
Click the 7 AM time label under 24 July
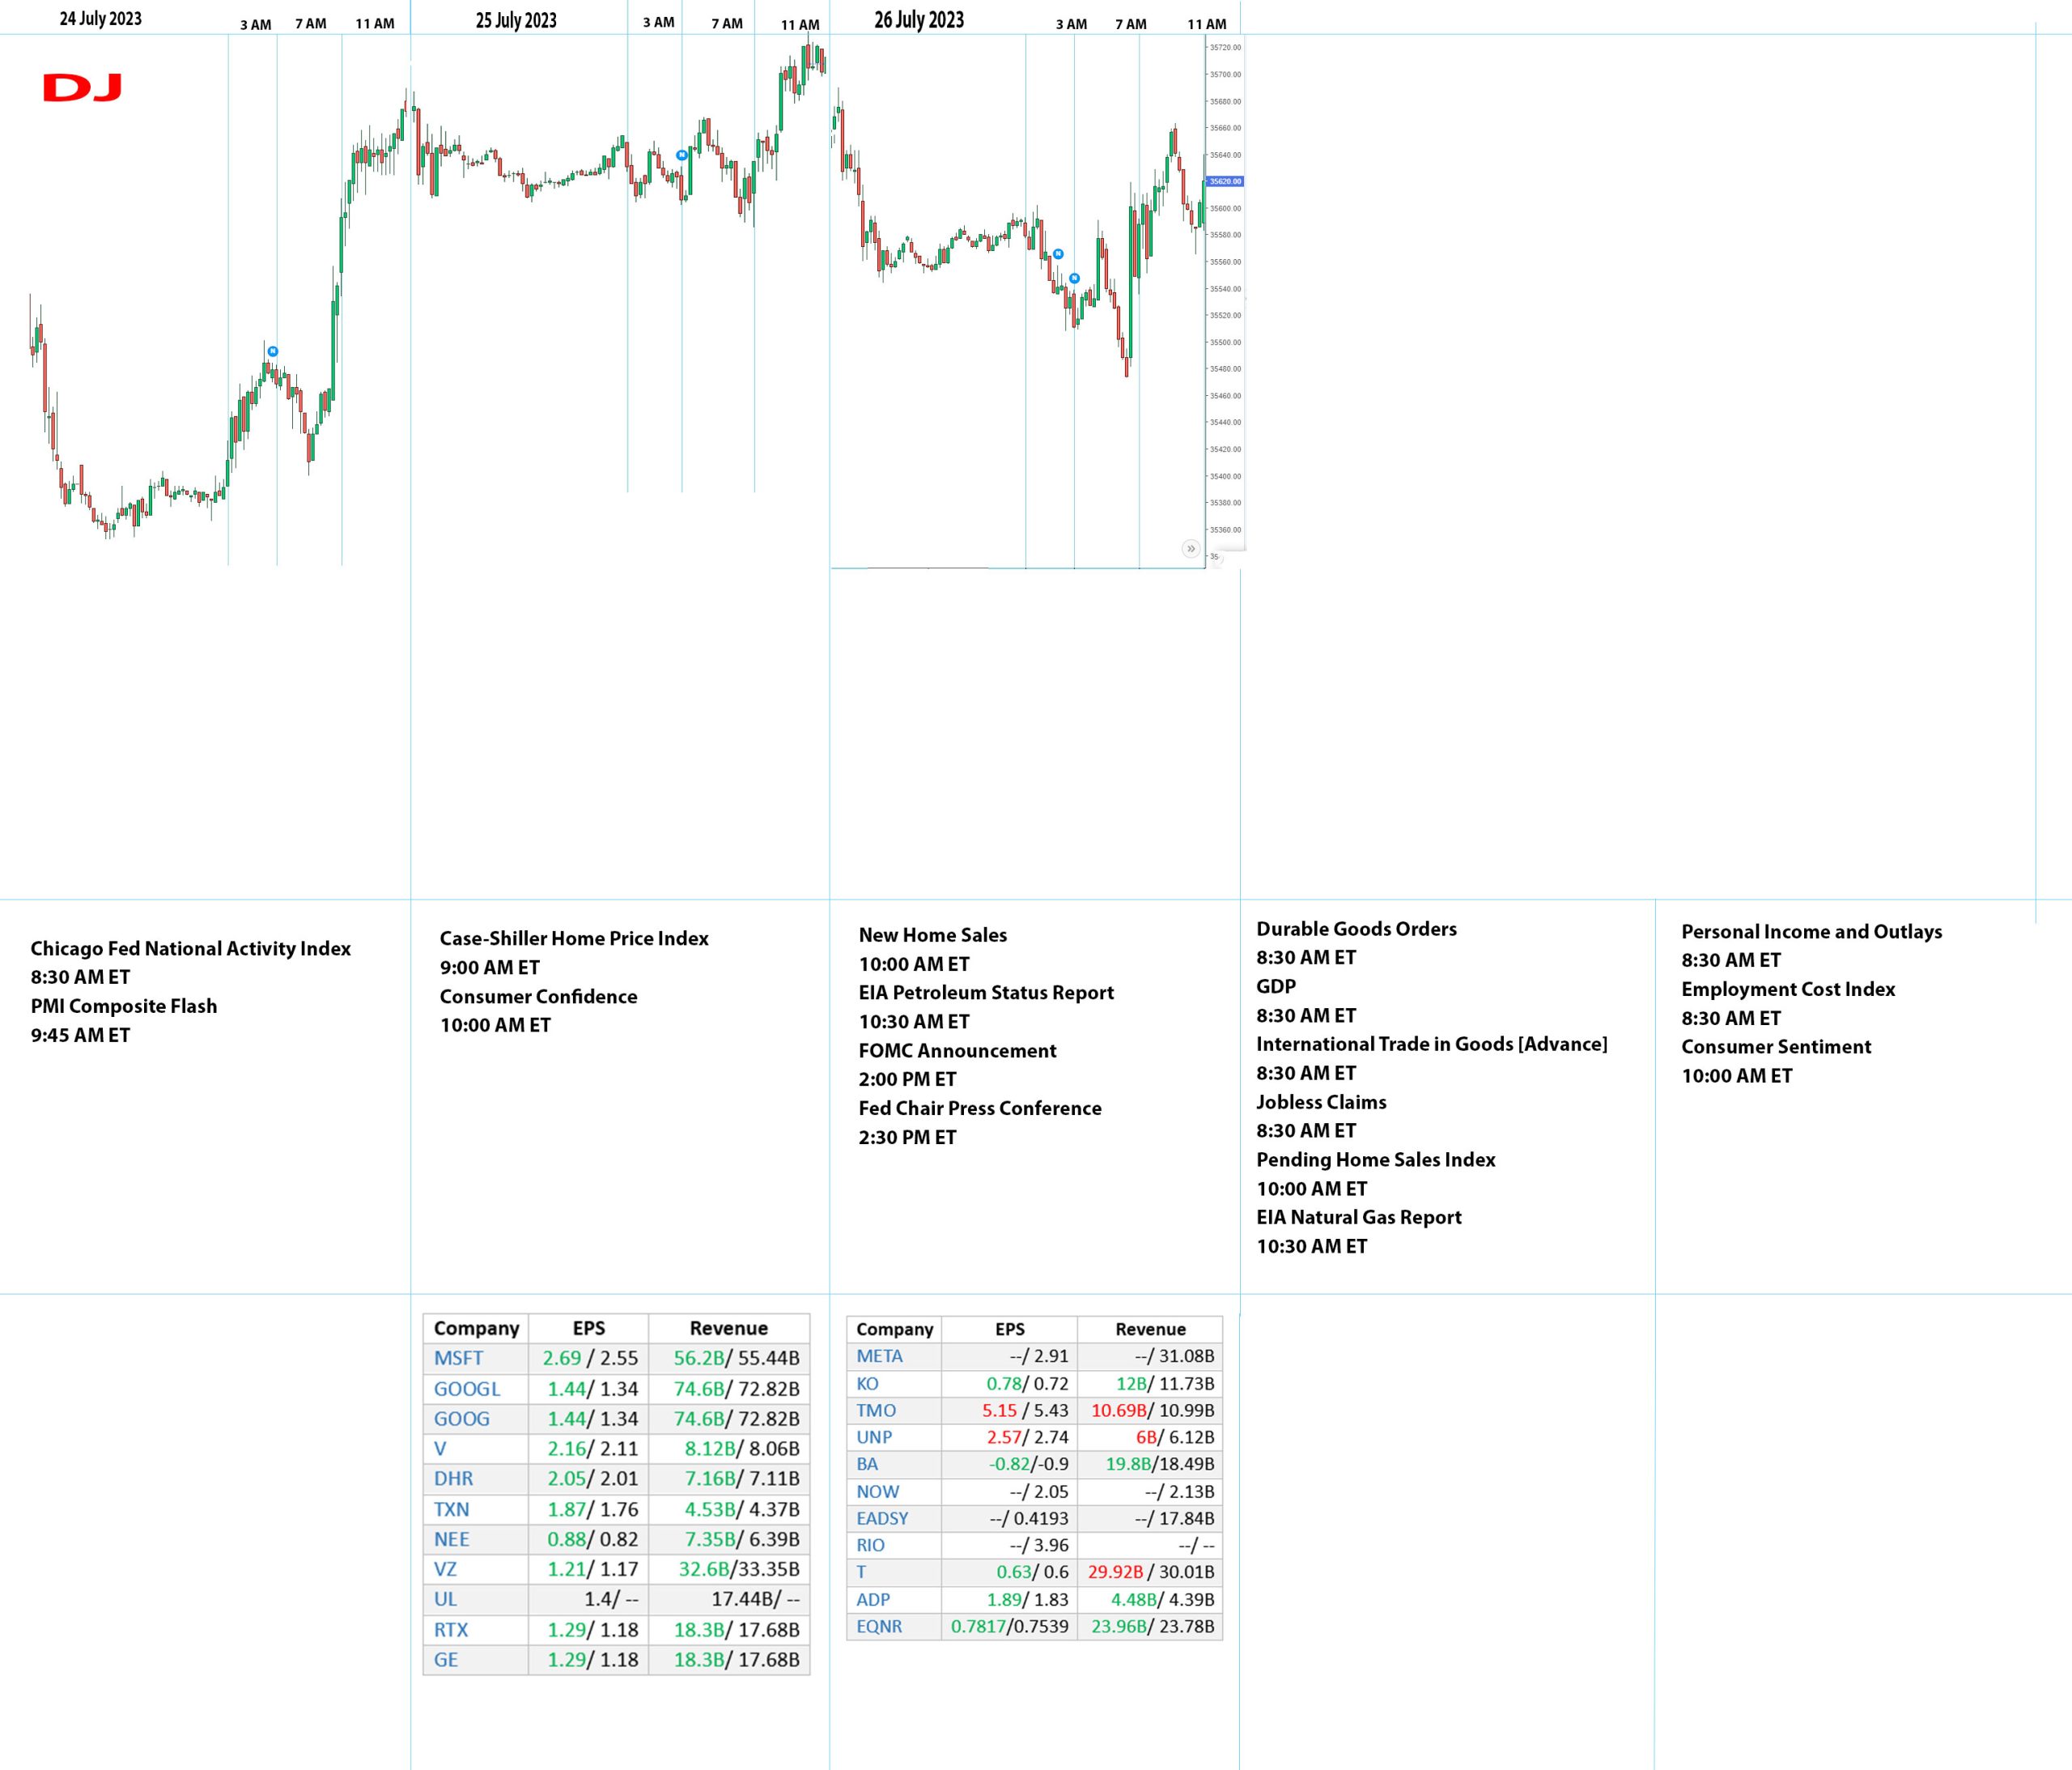coord(311,23)
